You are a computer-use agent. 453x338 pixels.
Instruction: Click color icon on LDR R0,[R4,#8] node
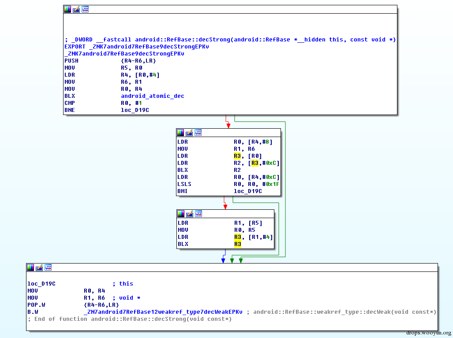coord(180,133)
